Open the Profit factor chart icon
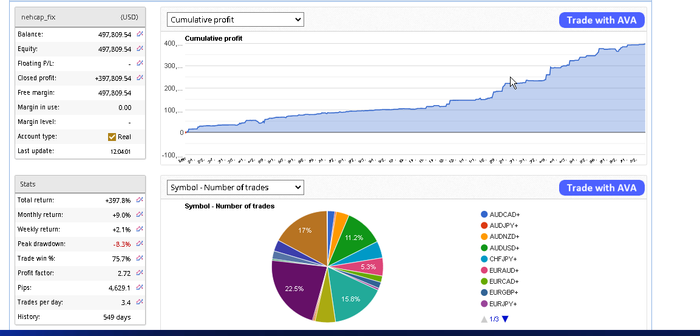 (x=140, y=273)
